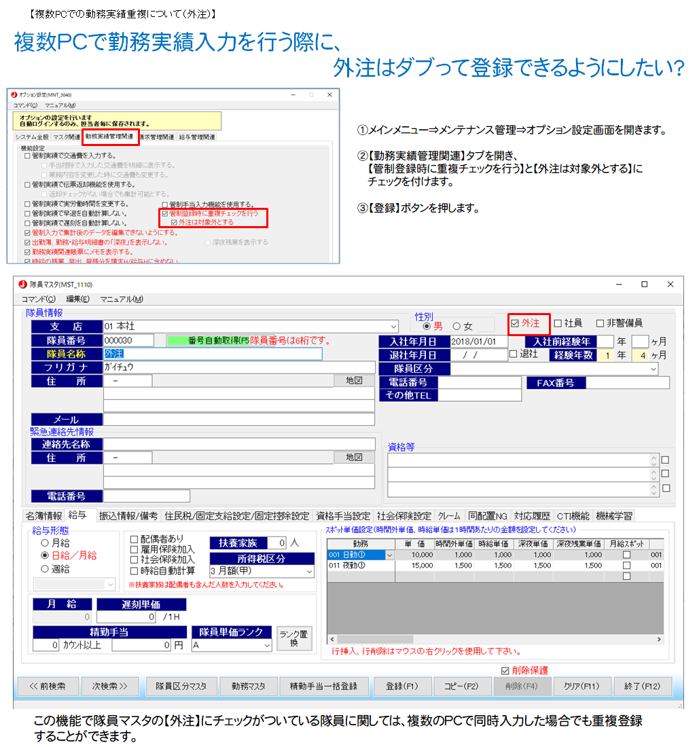The image size is (699, 747).
Task: Toggle the 削除保護 checkbox
Action: (504, 670)
